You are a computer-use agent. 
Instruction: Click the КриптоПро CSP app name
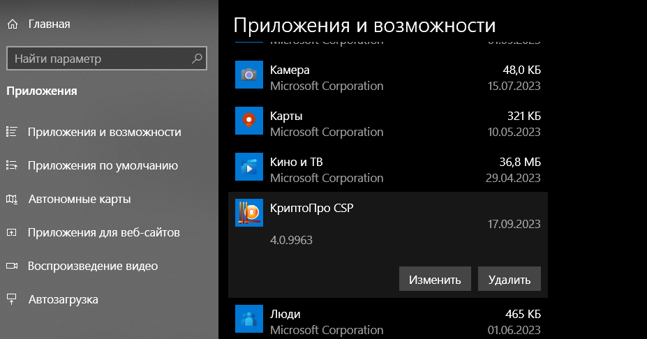[x=311, y=209]
